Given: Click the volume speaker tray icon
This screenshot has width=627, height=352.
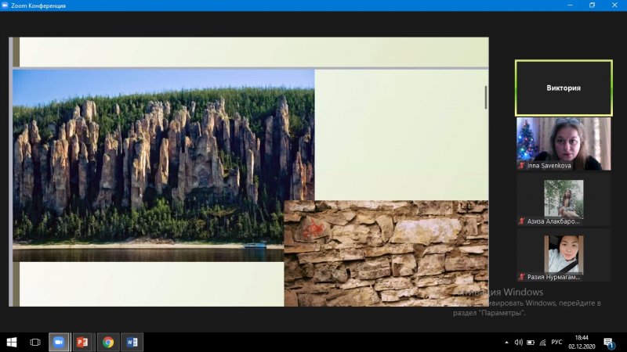Looking at the screenshot, I should point(518,342).
